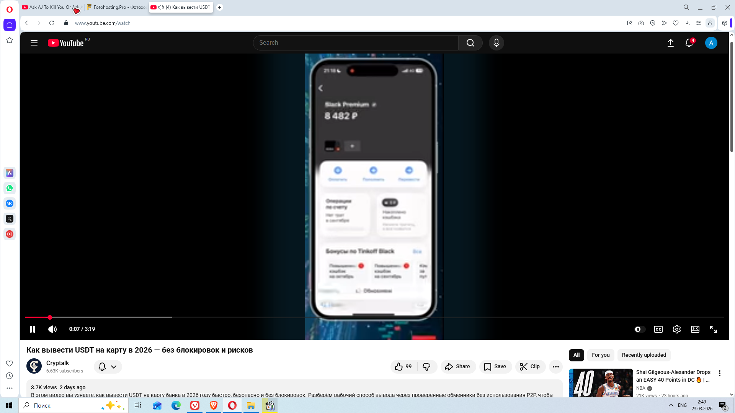Toggle closed captions on video

(x=658, y=329)
